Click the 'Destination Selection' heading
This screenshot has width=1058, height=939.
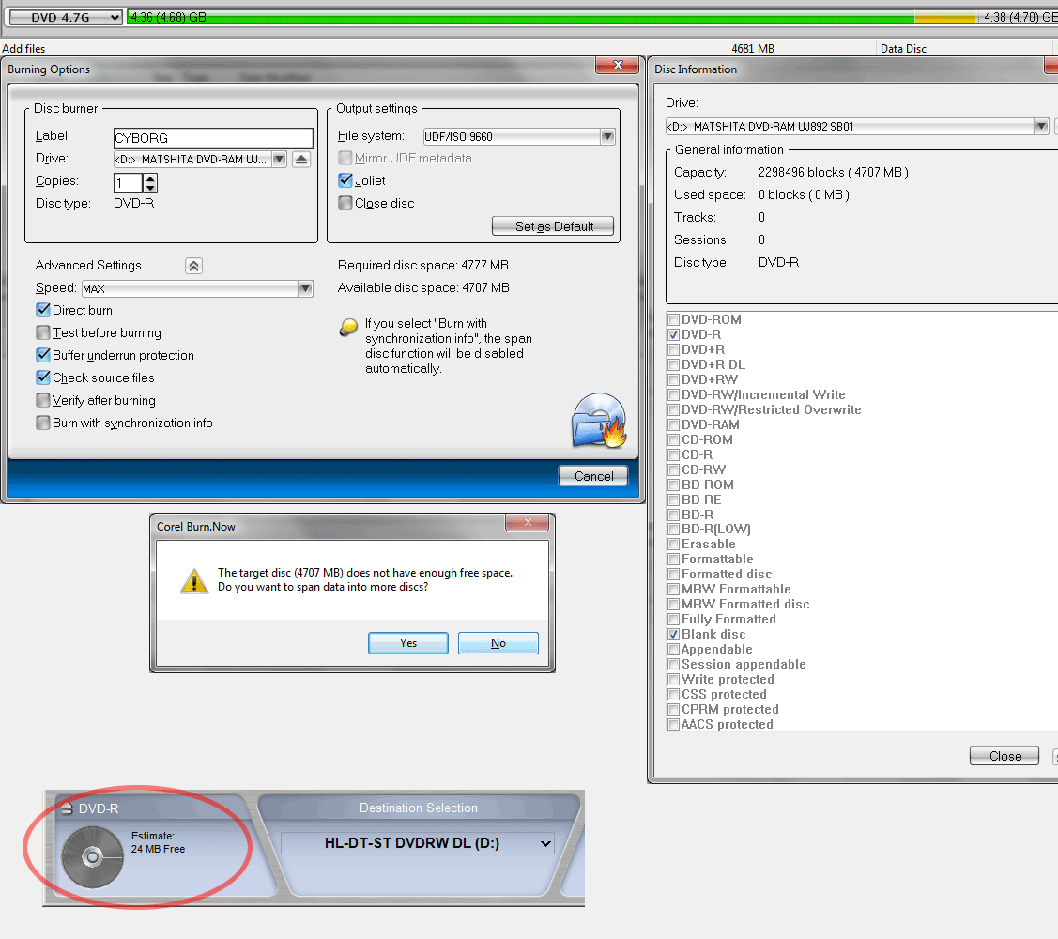pos(419,808)
